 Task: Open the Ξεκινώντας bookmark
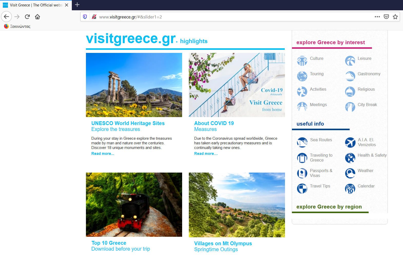pos(17,26)
